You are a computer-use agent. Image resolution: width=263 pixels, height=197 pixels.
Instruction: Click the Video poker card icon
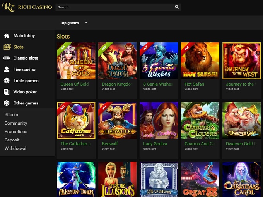pyautogui.click(x=7, y=92)
